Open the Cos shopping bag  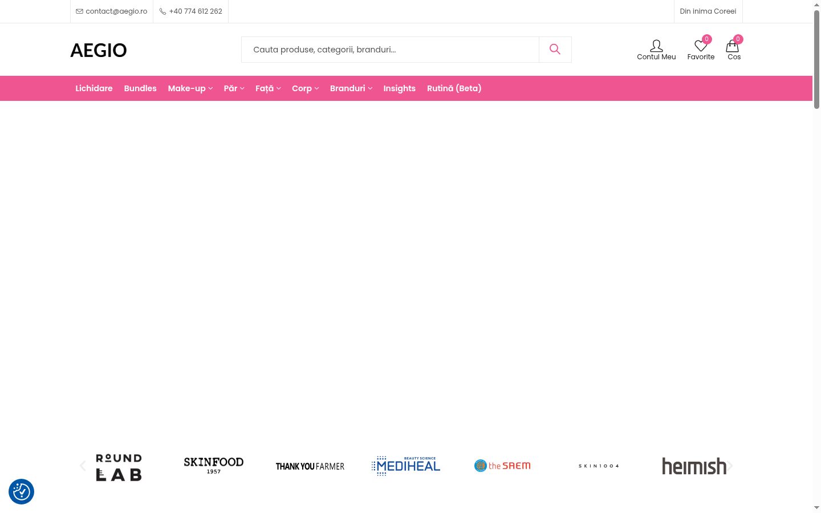(734, 50)
